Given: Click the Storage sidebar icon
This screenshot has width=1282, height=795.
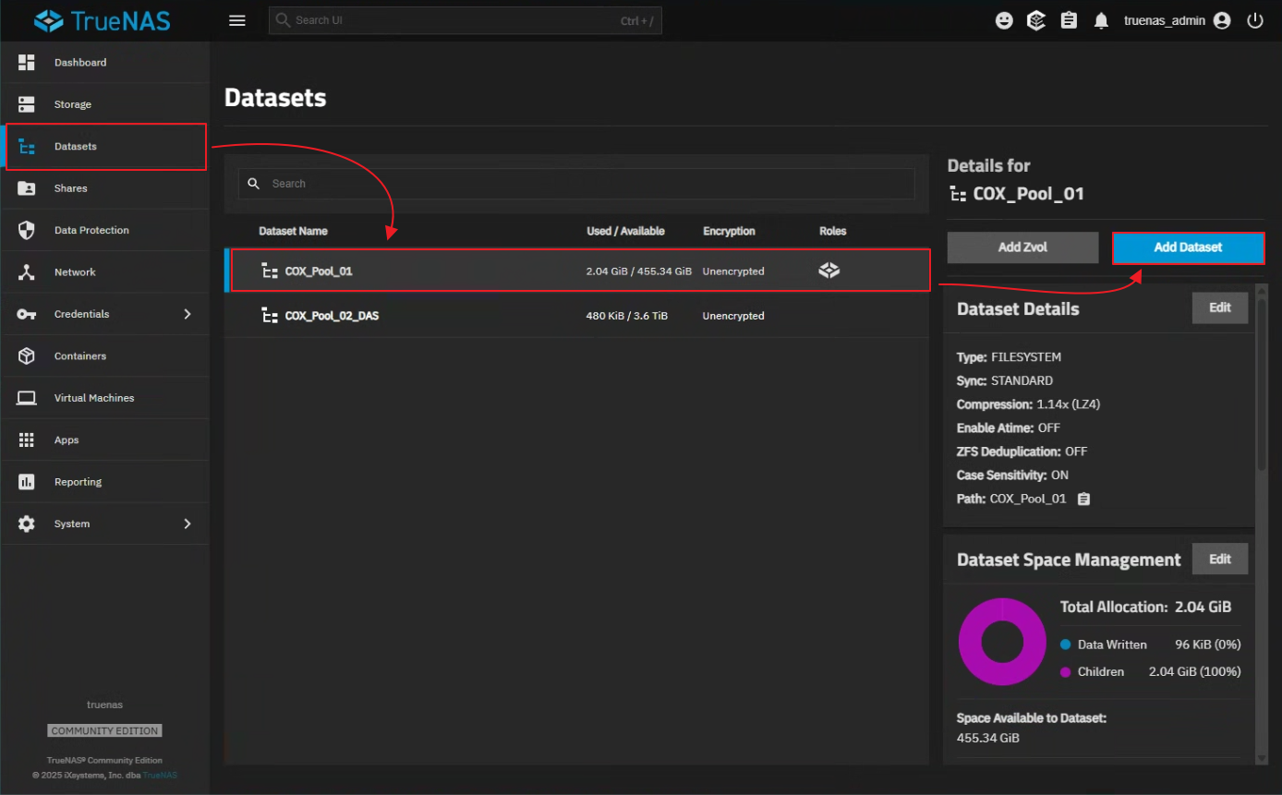Looking at the screenshot, I should (x=27, y=104).
